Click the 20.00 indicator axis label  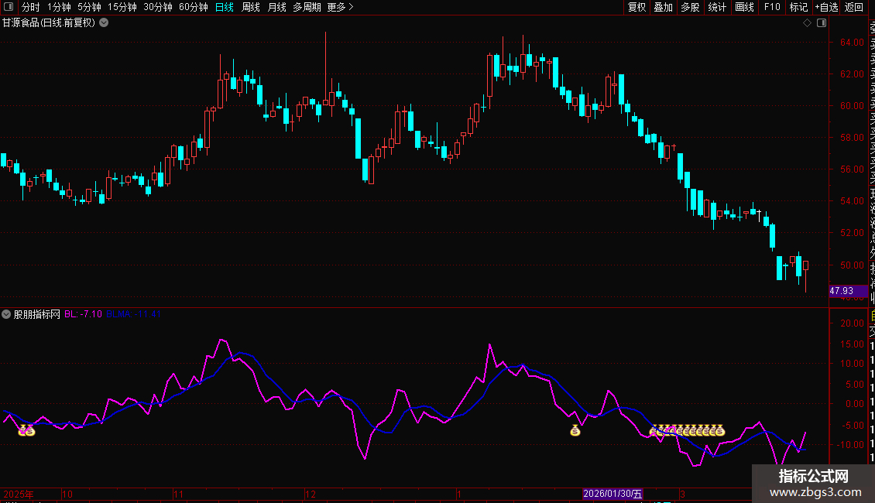tap(852, 323)
